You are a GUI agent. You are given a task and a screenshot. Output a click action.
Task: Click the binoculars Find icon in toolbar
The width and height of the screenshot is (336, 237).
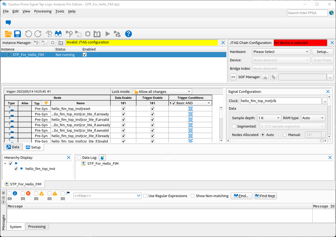pos(58,34)
